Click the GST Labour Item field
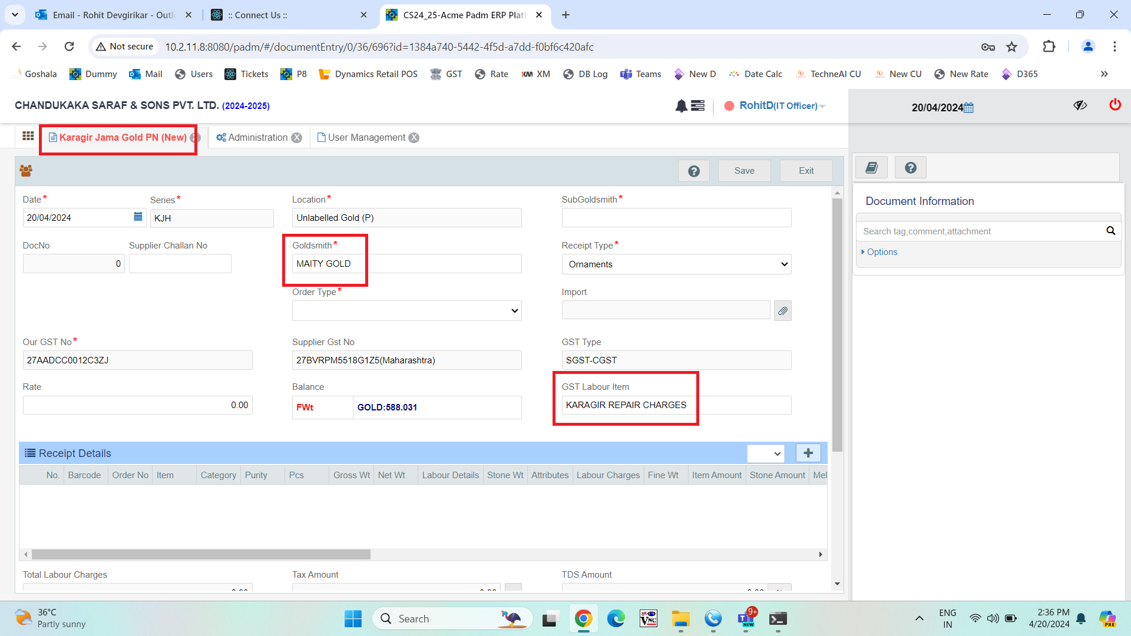1131x636 pixels. point(676,405)
